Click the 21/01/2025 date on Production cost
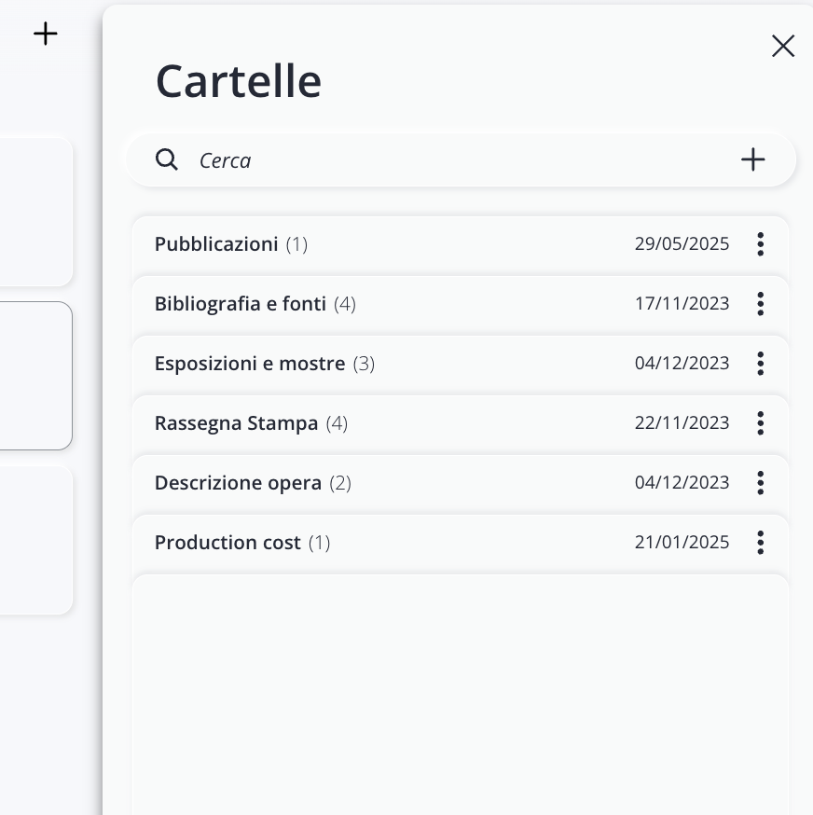This screenshot has width=813, height=815. [682, 543]
